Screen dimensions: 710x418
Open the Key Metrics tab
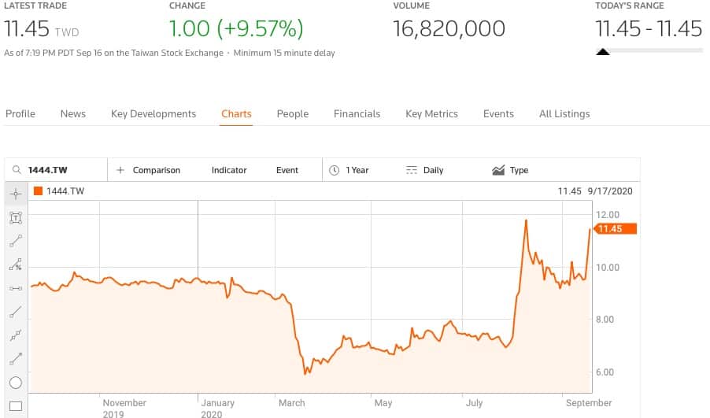click(431, 114)
